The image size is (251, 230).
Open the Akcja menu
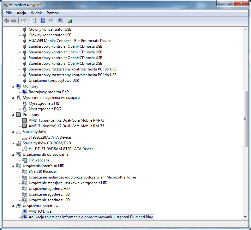(x=21, y=13)
